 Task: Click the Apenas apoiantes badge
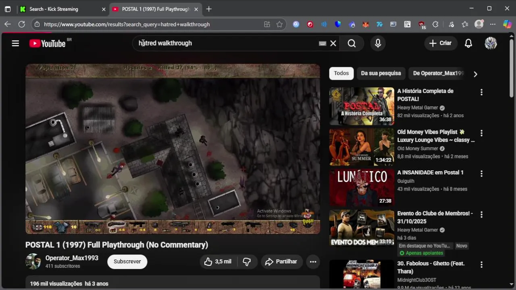(x=421, y=253)
